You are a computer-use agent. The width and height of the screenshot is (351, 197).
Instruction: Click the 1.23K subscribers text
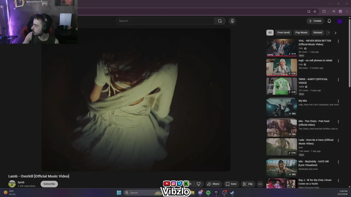pos(27,186)
